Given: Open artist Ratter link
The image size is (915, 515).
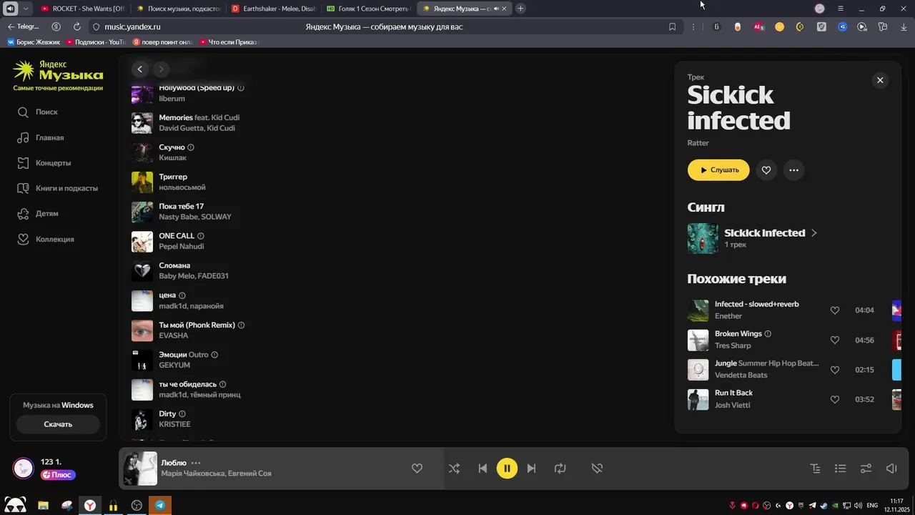Looking at the screenshot, I should [x=698, y=143].
